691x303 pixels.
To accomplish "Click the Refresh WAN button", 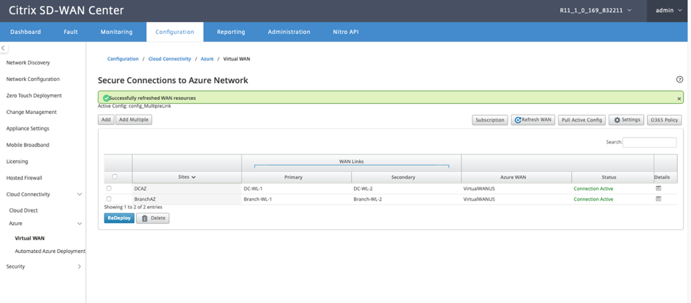I will click(533, 120).
